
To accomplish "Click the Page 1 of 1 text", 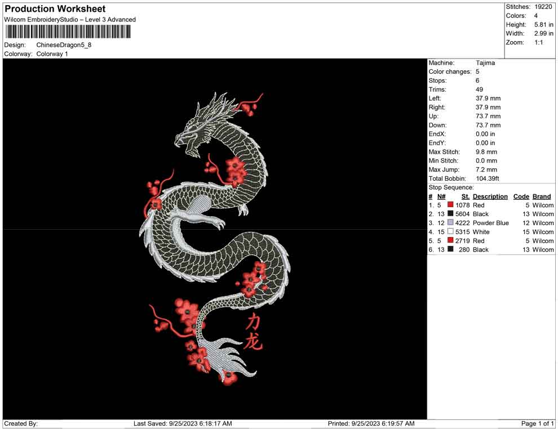I will (537, 423).
